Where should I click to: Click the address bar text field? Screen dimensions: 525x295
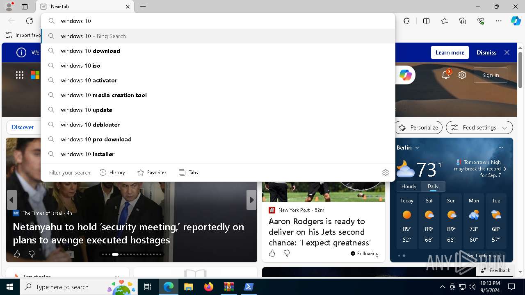click(x=218, y=21)
